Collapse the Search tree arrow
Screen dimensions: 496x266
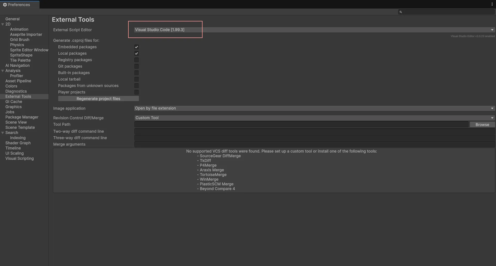tap(3, 133)
